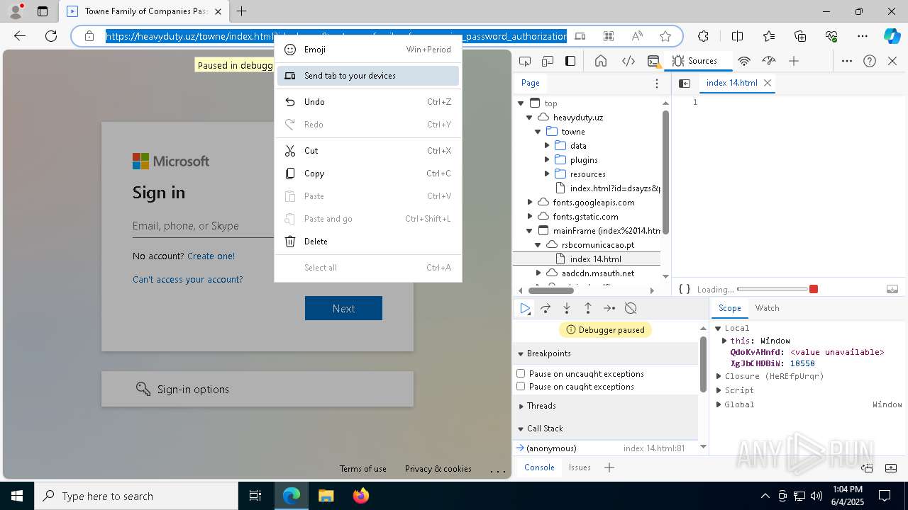Image resolution: width=908 pixels, height=510 pixels.
Task: Open Edge split screen icon
Action: pos(737,36)
